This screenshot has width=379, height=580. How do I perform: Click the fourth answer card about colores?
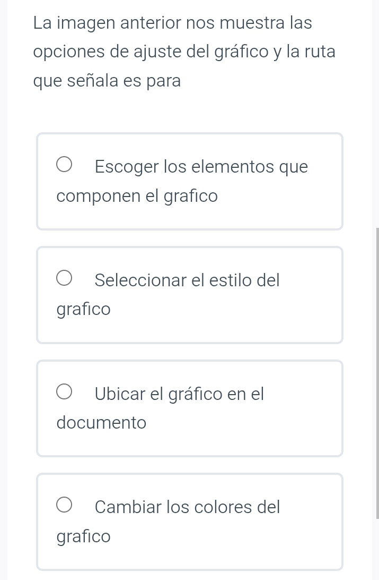189,521
